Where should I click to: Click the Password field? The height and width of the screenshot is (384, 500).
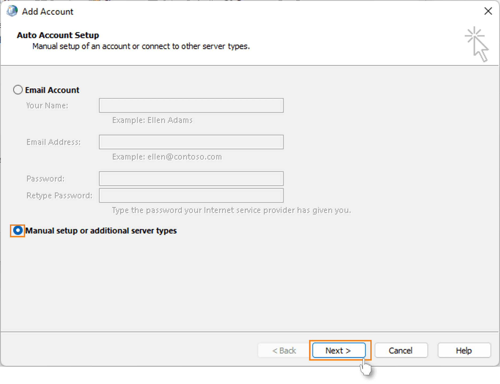pos(191,179)
